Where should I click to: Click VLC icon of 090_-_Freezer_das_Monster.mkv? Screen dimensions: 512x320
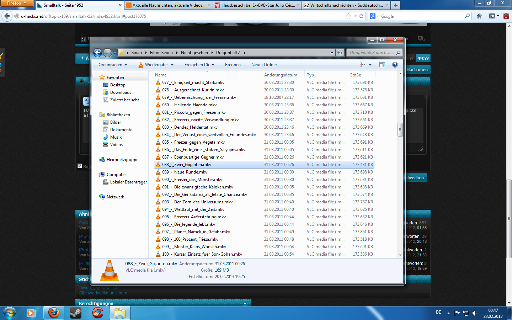(x=158, y=180)
